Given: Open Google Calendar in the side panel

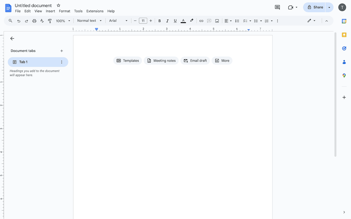Looking at the screenshot, I should 344,21.
